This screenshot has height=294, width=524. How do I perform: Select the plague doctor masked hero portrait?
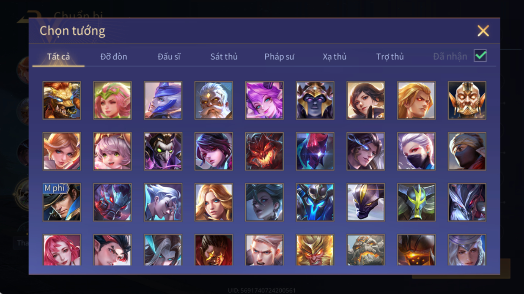coord(163,151)
